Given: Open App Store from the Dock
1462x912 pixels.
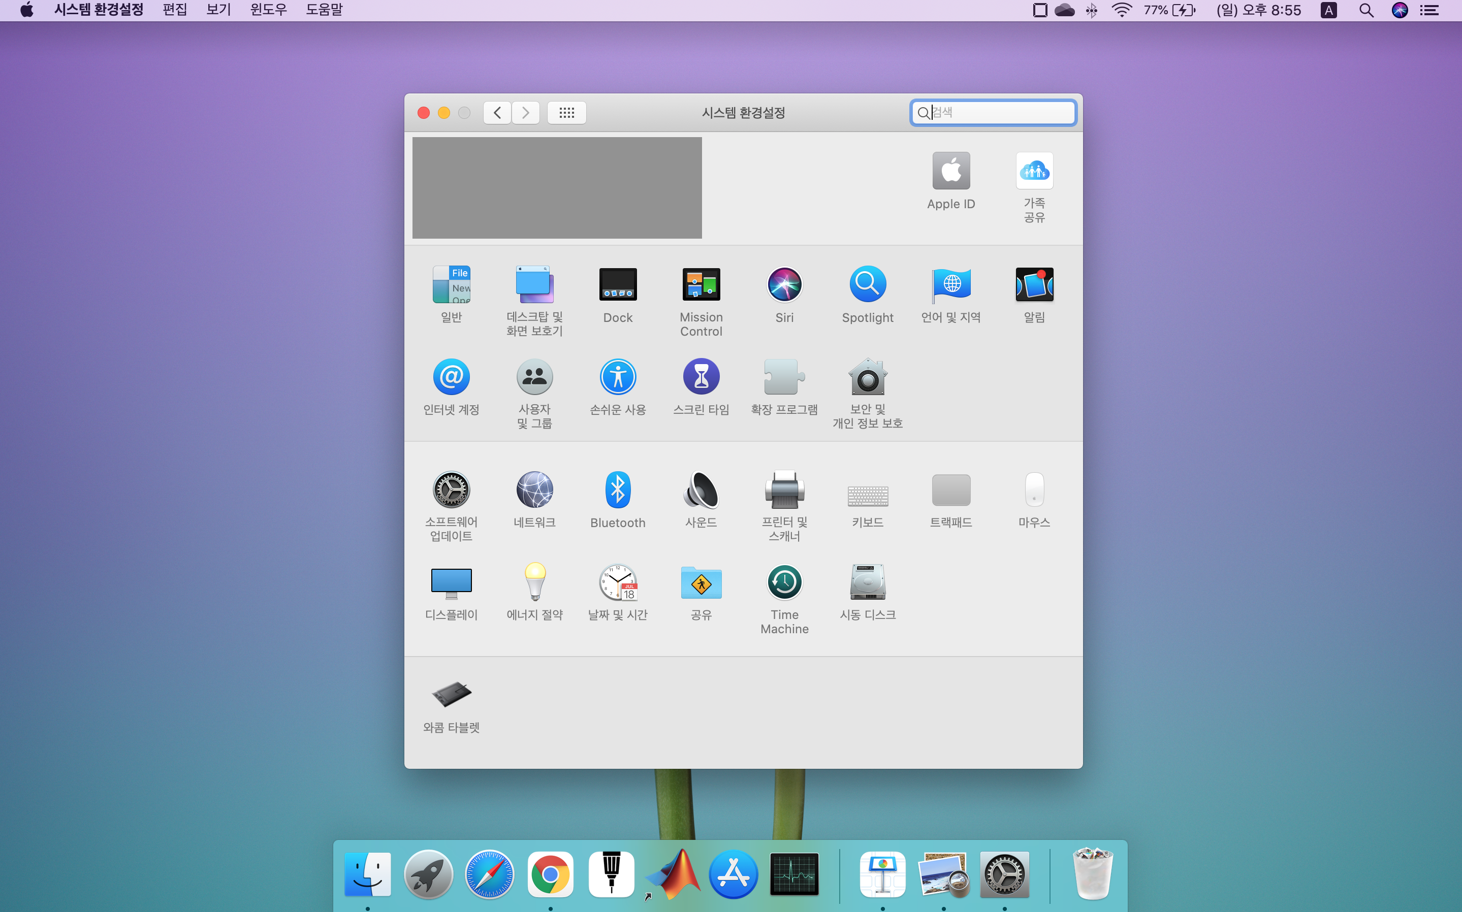Looking at the screenshot, I should pos(733,874).
